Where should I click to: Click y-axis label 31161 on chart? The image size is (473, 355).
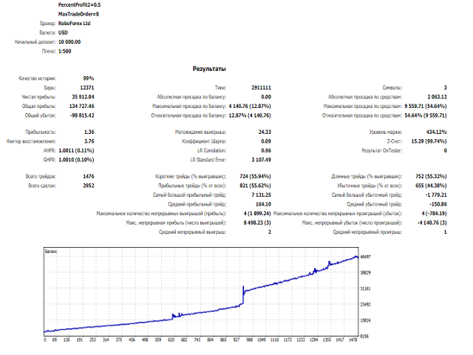click(x=366, y=289)
